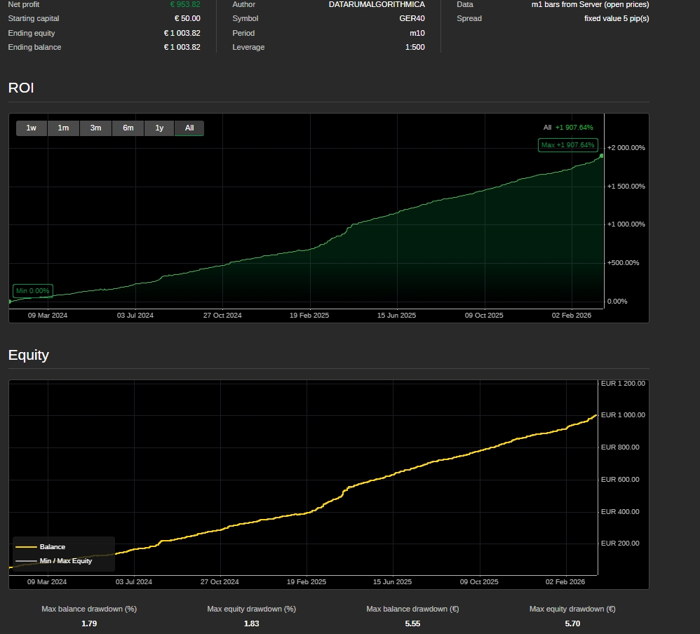Click the Max equity drawdown (€) value 5.70
The height and width of the screenshot is (634, 700).
click(x=572, y=623)
